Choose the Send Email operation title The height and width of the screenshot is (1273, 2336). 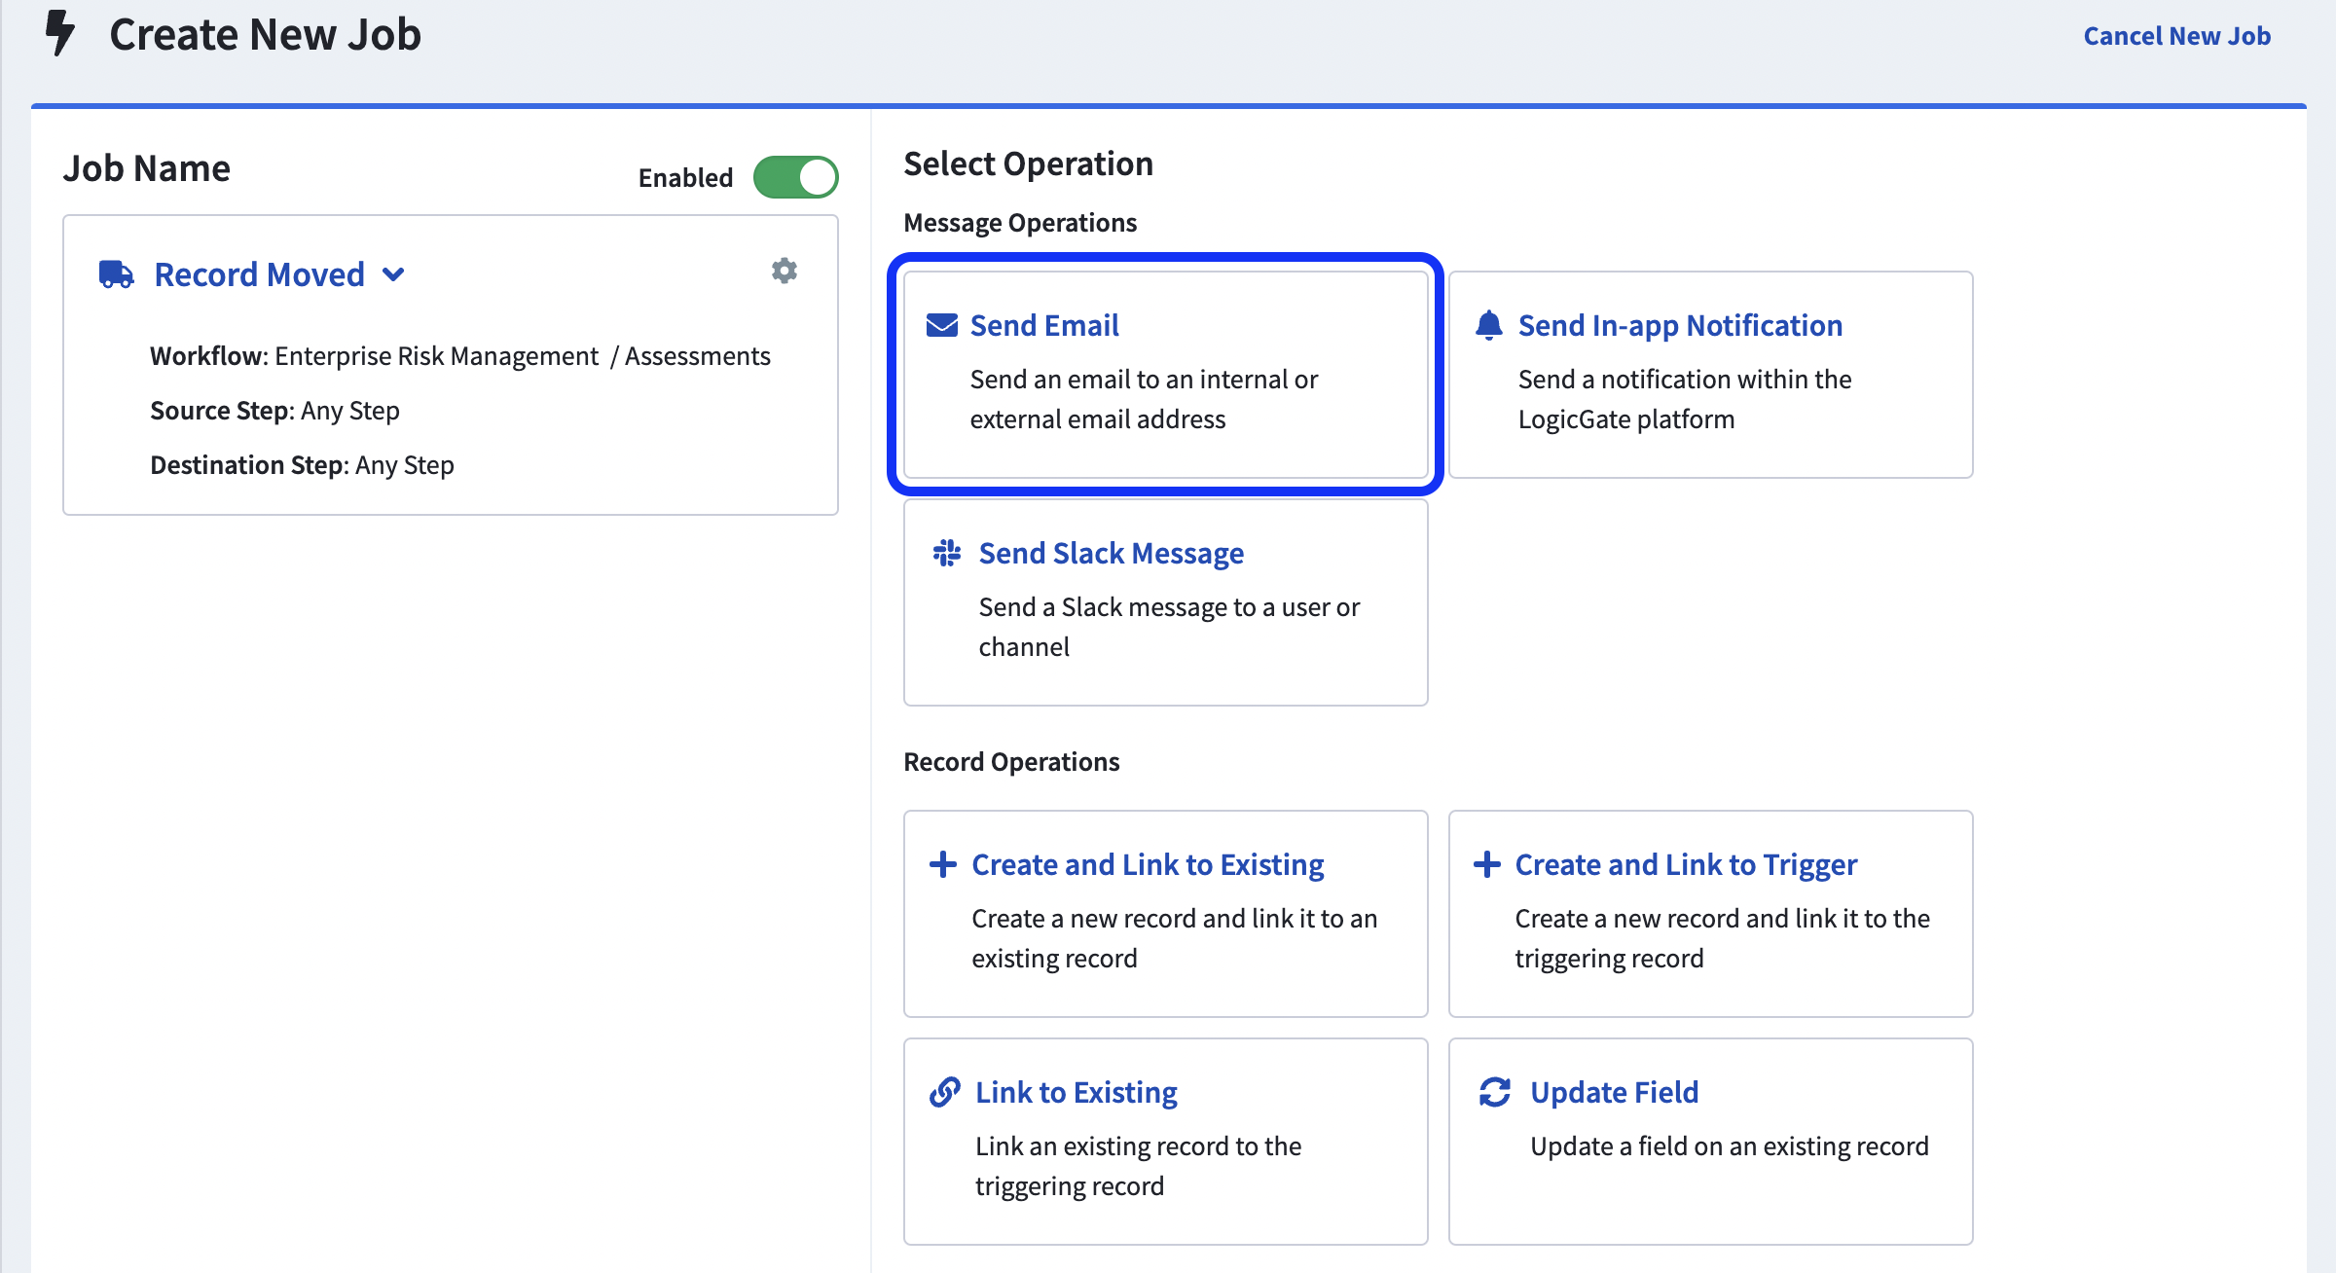tap(1044, 325)
